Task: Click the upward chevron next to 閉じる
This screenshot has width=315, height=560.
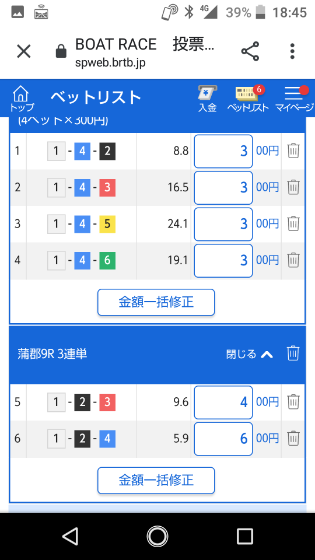Action: click(267, 354)
